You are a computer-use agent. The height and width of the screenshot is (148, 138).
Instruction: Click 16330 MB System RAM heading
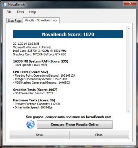[41, 61]
